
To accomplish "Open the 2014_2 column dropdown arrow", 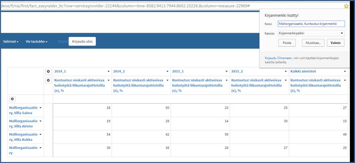I will tap(168, 71).
